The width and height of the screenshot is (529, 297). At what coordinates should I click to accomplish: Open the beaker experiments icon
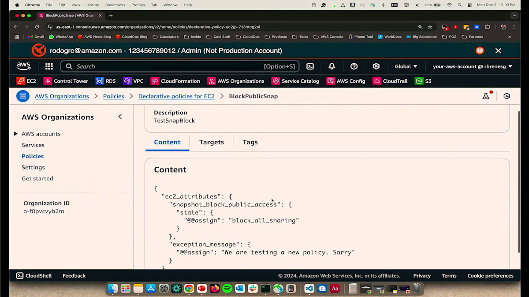[x=486, y=96]
